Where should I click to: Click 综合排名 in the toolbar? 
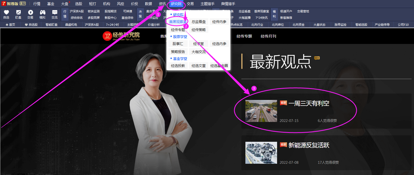[77, 18]
